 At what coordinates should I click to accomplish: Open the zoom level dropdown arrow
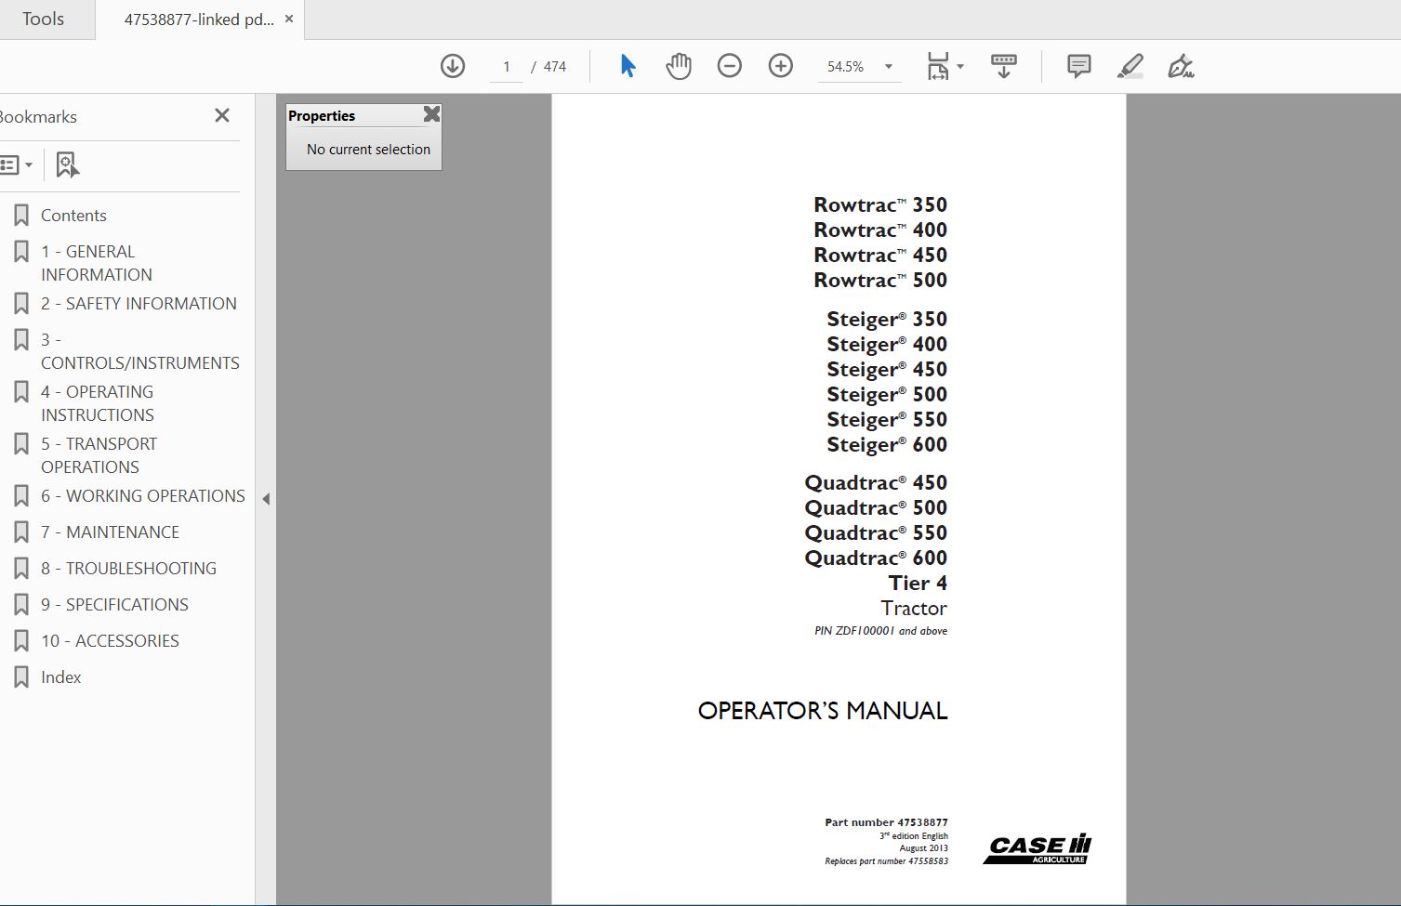(x=889, y=66)
